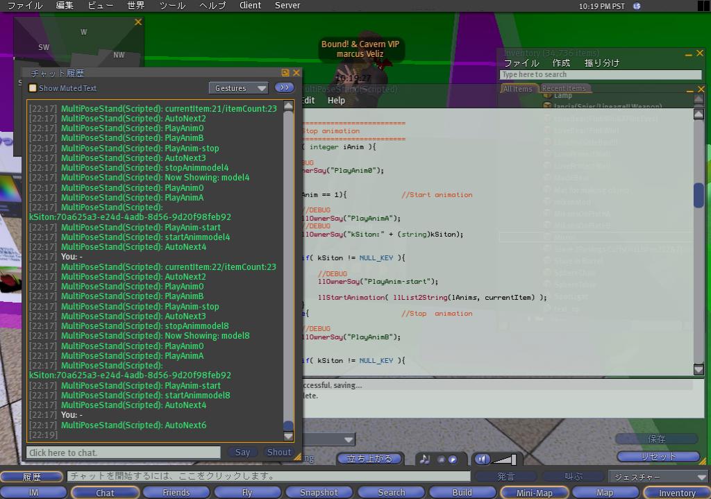Open the IM panel button
Image resolution: width=711 pixels, height=499 pixels.
click(x=33, y=493)
